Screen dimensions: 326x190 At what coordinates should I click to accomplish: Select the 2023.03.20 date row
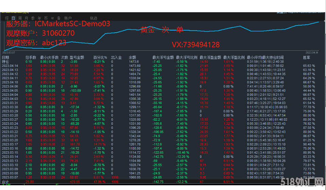pos(10,140)
